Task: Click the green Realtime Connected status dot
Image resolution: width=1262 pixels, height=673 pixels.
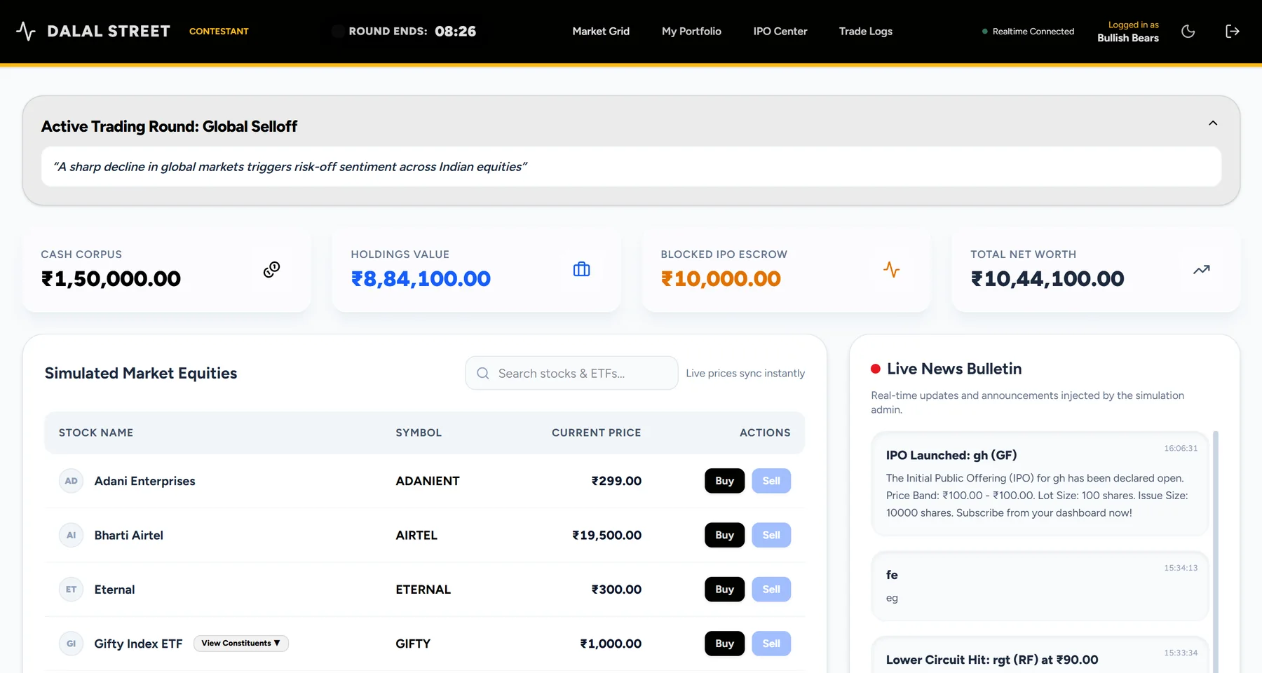Action: pos(985,32)
